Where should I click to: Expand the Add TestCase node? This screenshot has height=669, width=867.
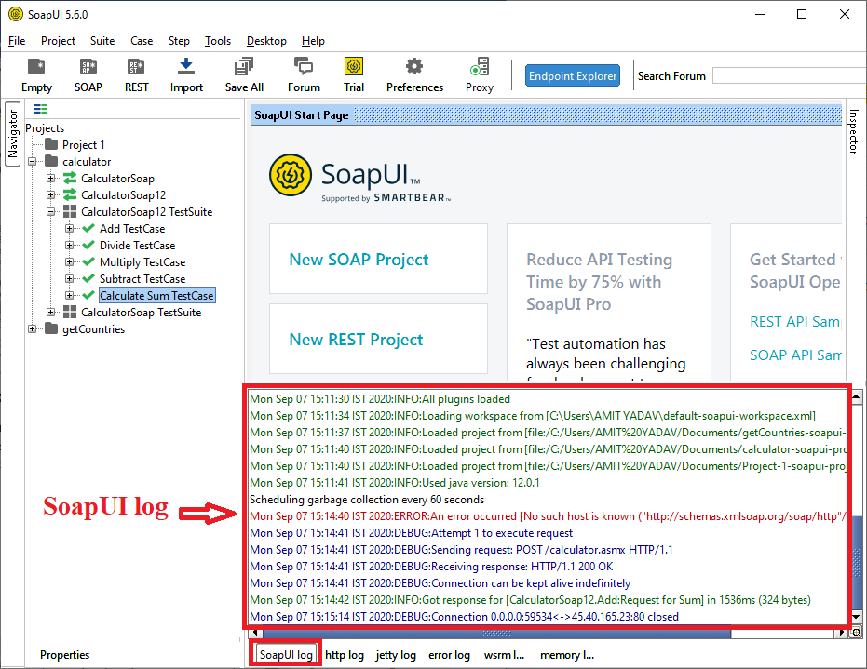click(x=69, y=229)
